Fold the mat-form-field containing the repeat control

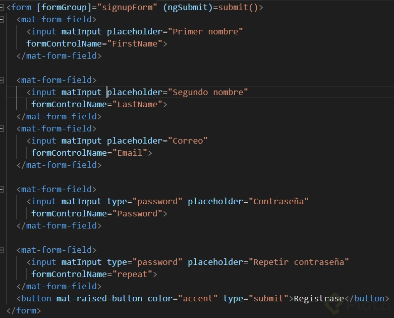[x=3, y=250]
